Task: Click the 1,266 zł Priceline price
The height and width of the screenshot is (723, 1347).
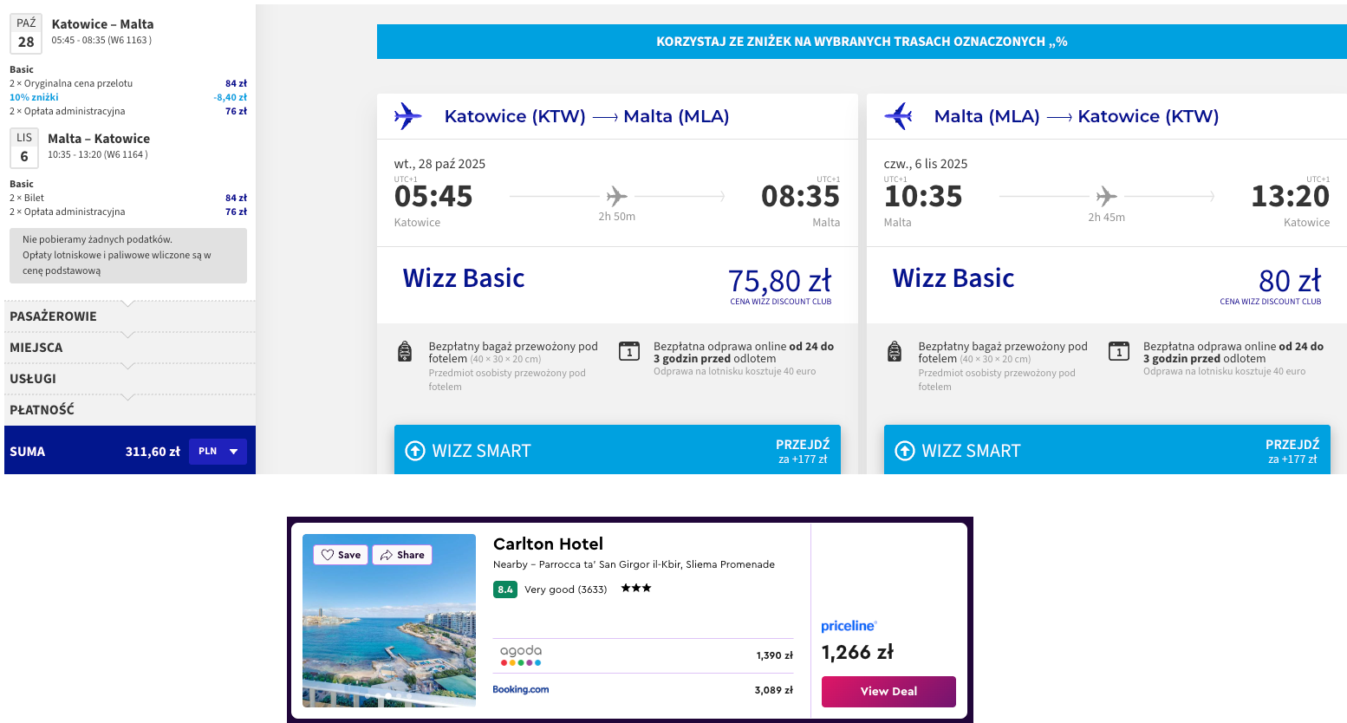Action: 857,652
